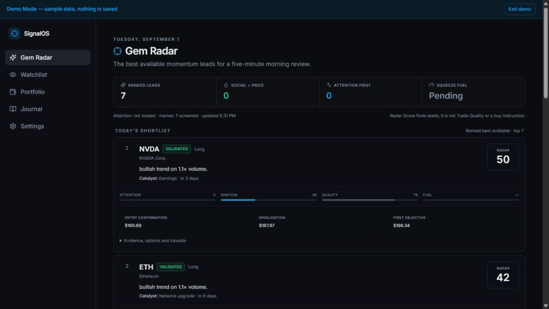Click the rank number 2 beside ETH
The height and width of the screenshot is (309, 549).
coord(127,266)
